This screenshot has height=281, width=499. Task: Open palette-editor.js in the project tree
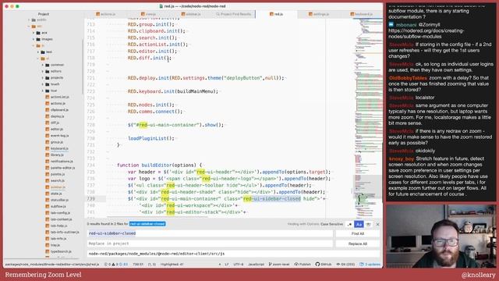[62, 168]
